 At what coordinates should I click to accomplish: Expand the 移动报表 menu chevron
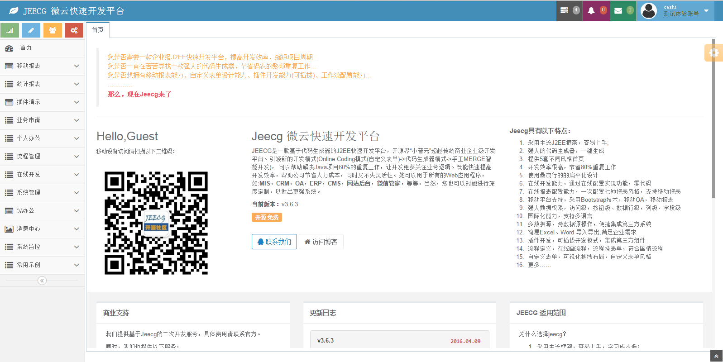click(77, 66)
